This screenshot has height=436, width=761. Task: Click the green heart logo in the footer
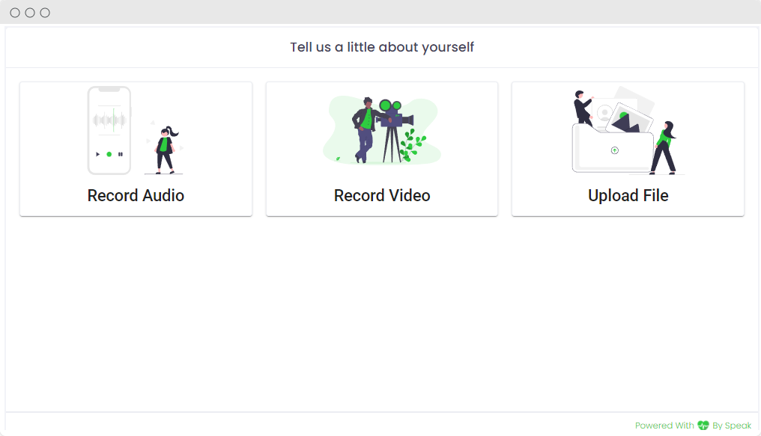(x=703, y=426)
